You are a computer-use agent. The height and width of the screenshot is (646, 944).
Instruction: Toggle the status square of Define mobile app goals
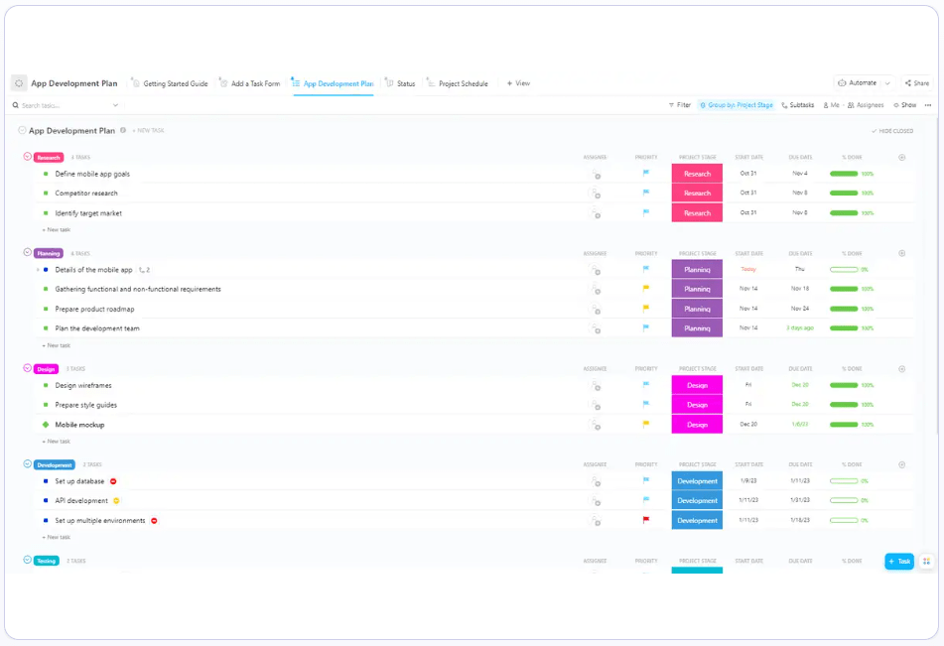click(46, 174)
